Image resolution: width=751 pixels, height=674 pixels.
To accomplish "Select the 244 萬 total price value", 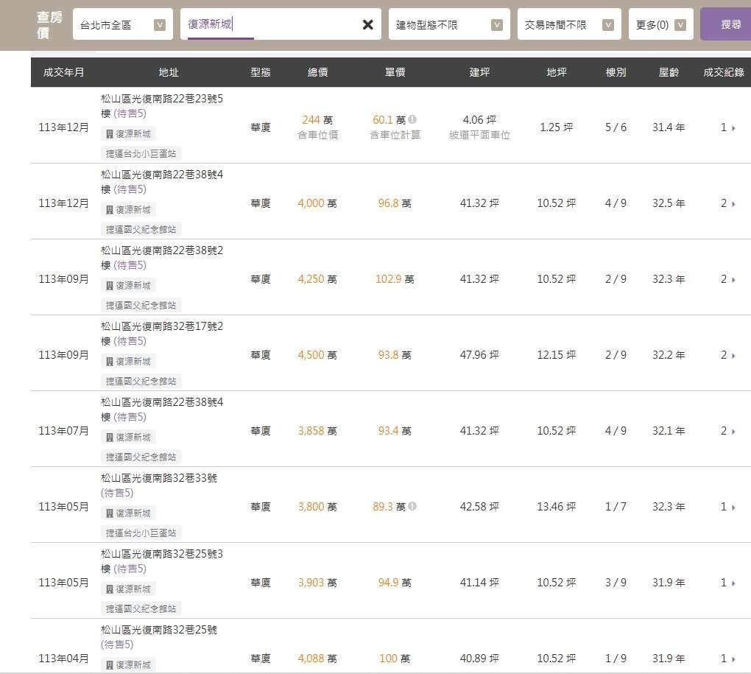I will (317, 120).
